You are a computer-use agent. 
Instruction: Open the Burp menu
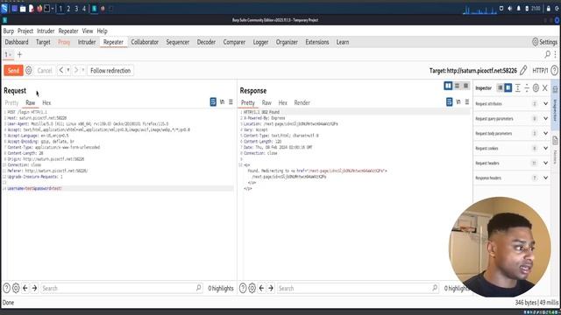point(9,31)
